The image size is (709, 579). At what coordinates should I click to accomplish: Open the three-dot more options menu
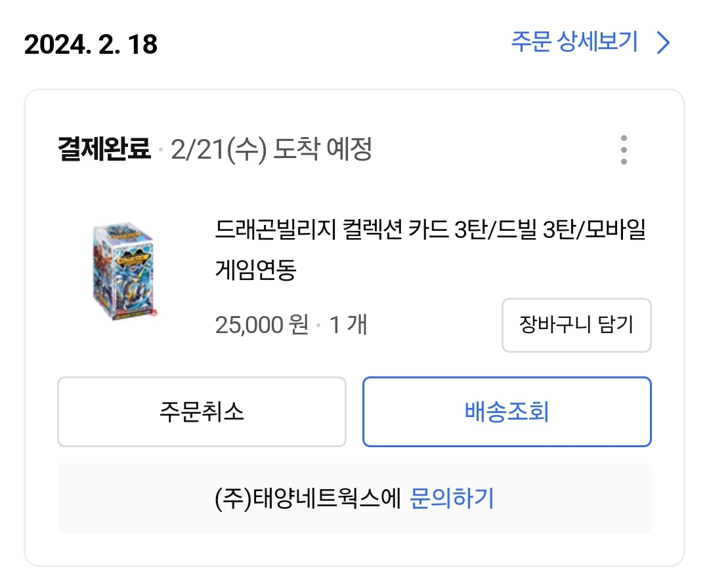(623, 150)
